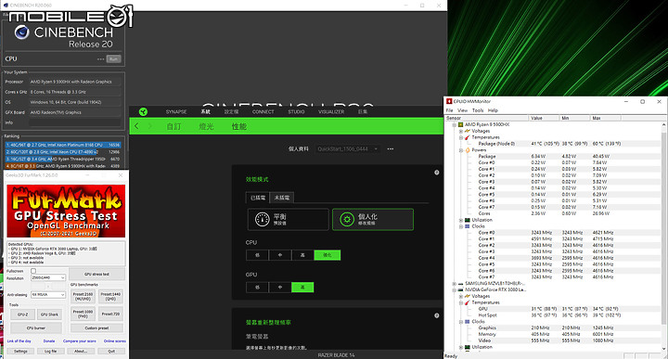Open the QuickStart profile dropdown in Synapse
The width and height of the screenshot is (668, 359).
click(348, 149)
